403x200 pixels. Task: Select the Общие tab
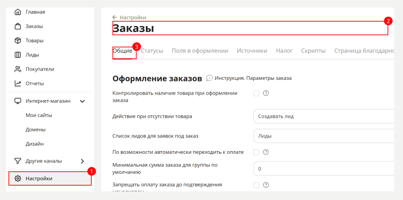[x=123, y=51]
